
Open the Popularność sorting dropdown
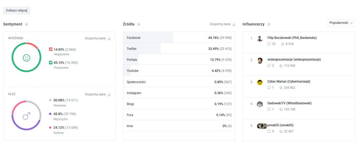pos(341,23)
